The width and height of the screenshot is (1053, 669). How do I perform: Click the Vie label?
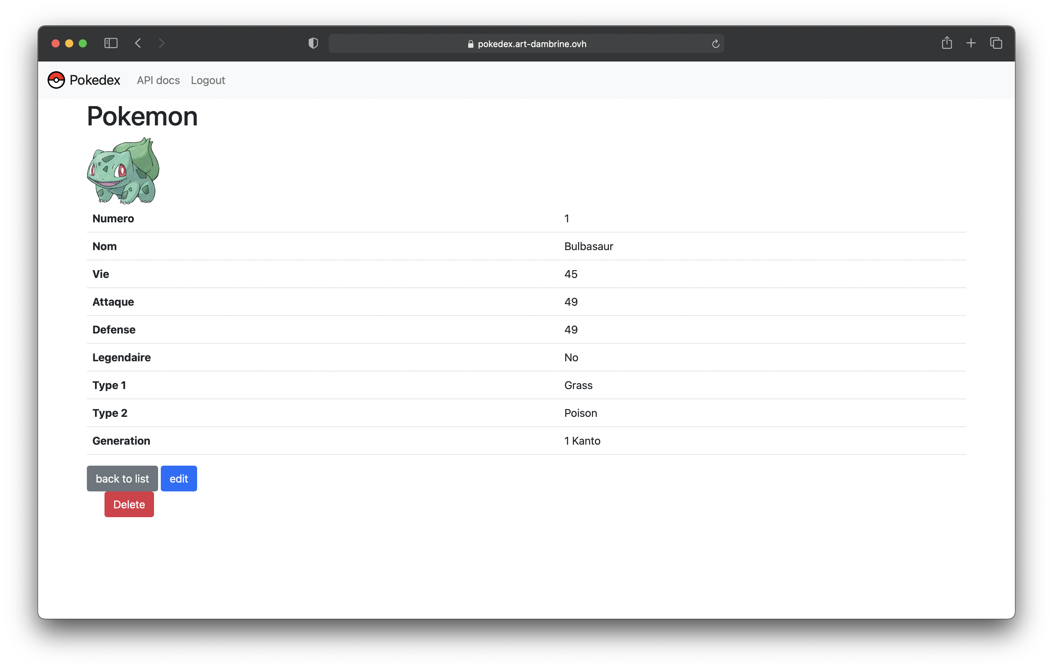click(x=100, y=274)
